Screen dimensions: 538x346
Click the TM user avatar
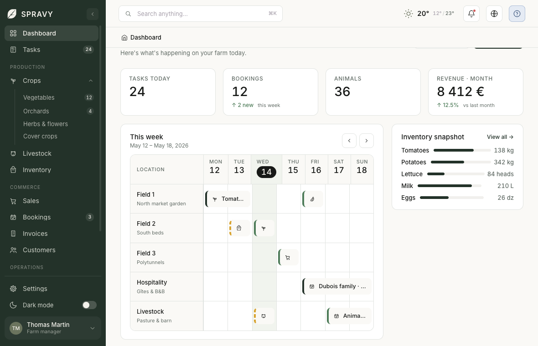pos(16,328)
